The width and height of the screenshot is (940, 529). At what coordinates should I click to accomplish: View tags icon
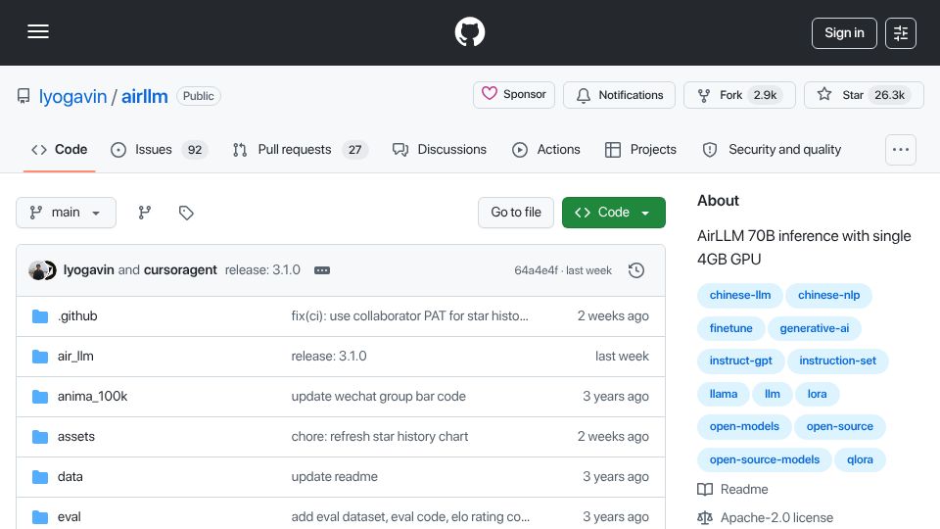tap(186, 213)
